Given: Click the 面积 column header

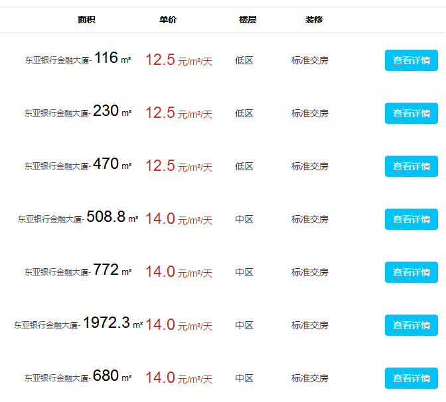Looking at the screenshot, I should (86, 20).
